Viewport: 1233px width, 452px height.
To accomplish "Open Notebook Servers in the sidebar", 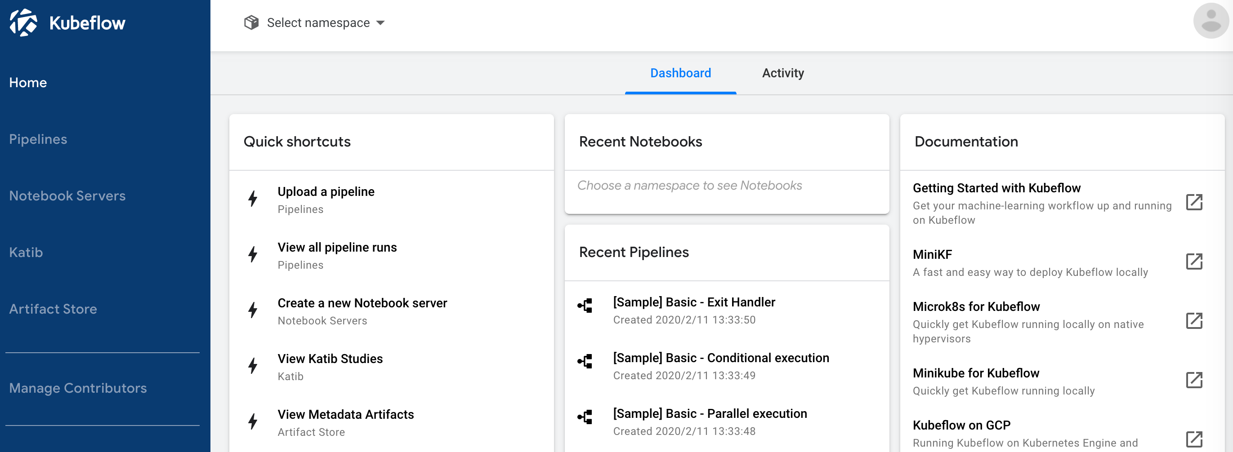I will pyautogui.click(x=67, y=195).
